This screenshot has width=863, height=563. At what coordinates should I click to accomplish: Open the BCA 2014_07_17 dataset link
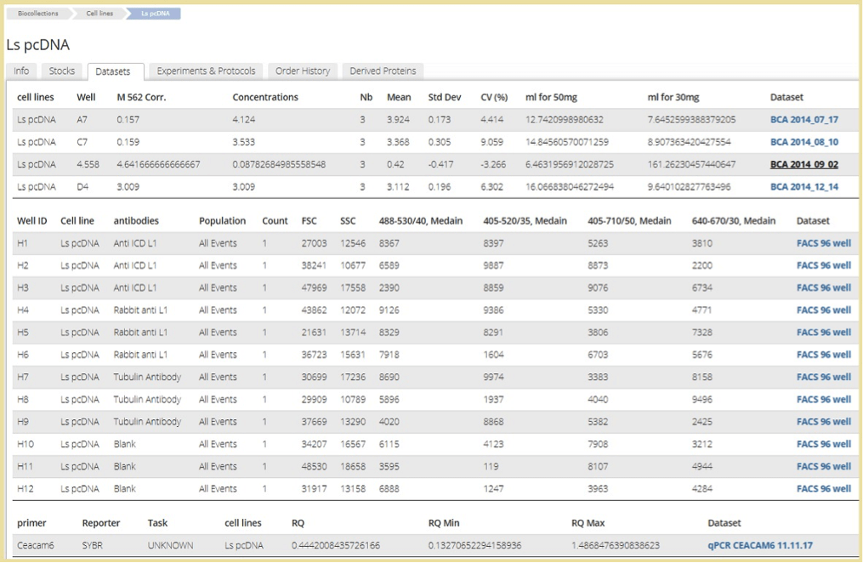(803, 120)
